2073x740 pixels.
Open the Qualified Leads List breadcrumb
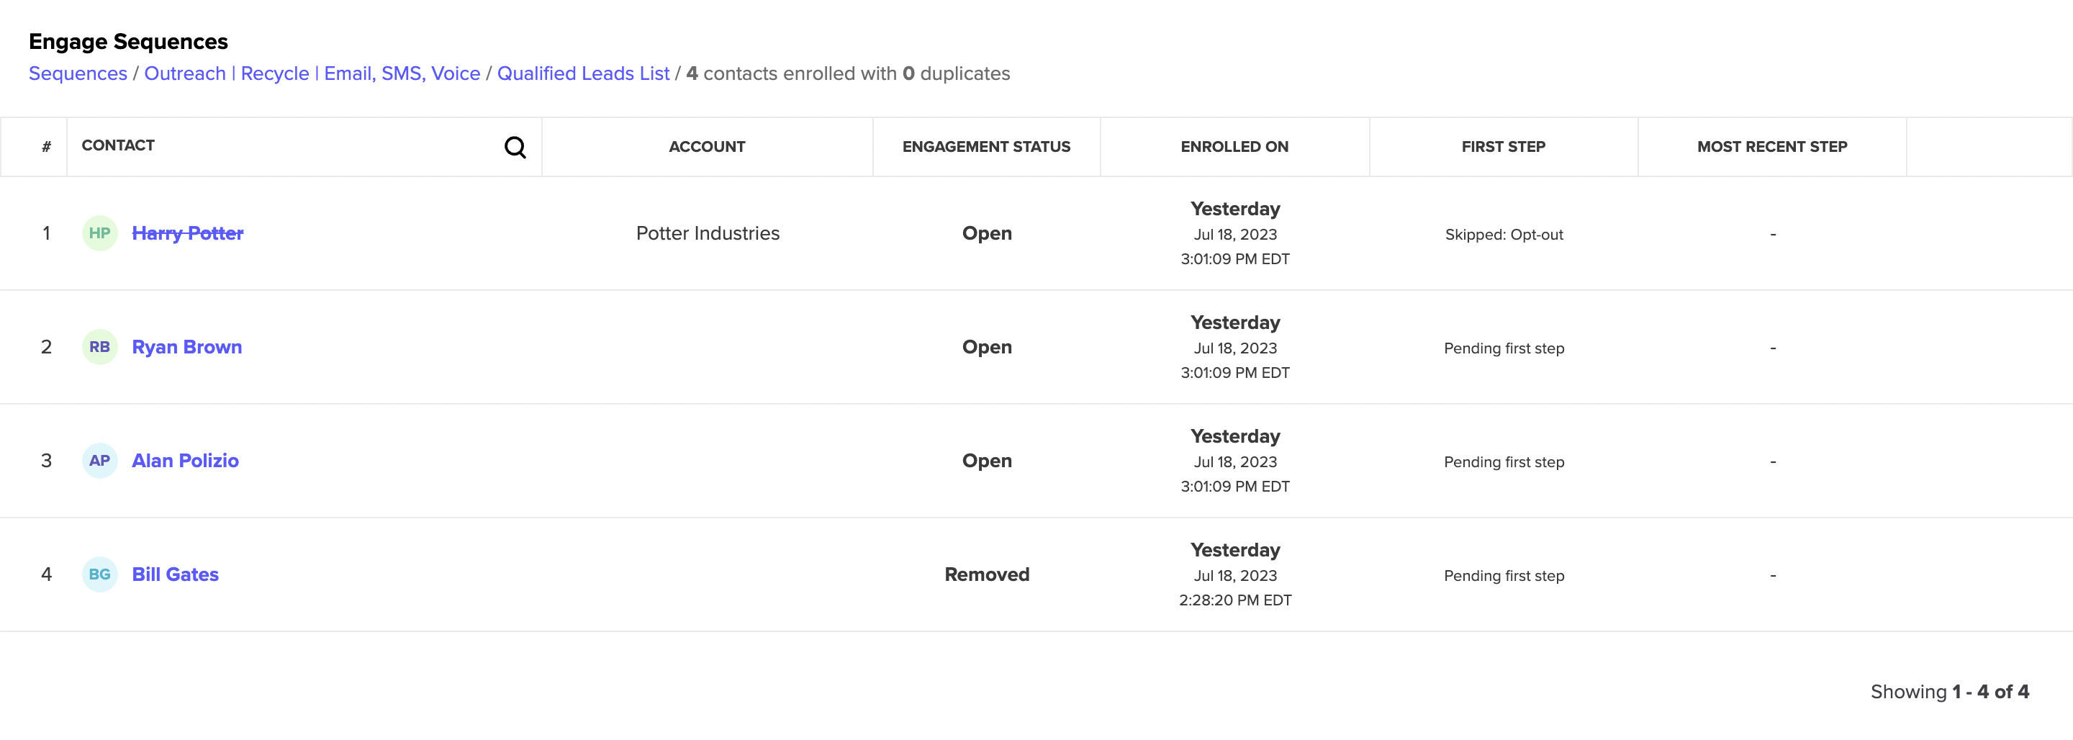pos(584,73)
